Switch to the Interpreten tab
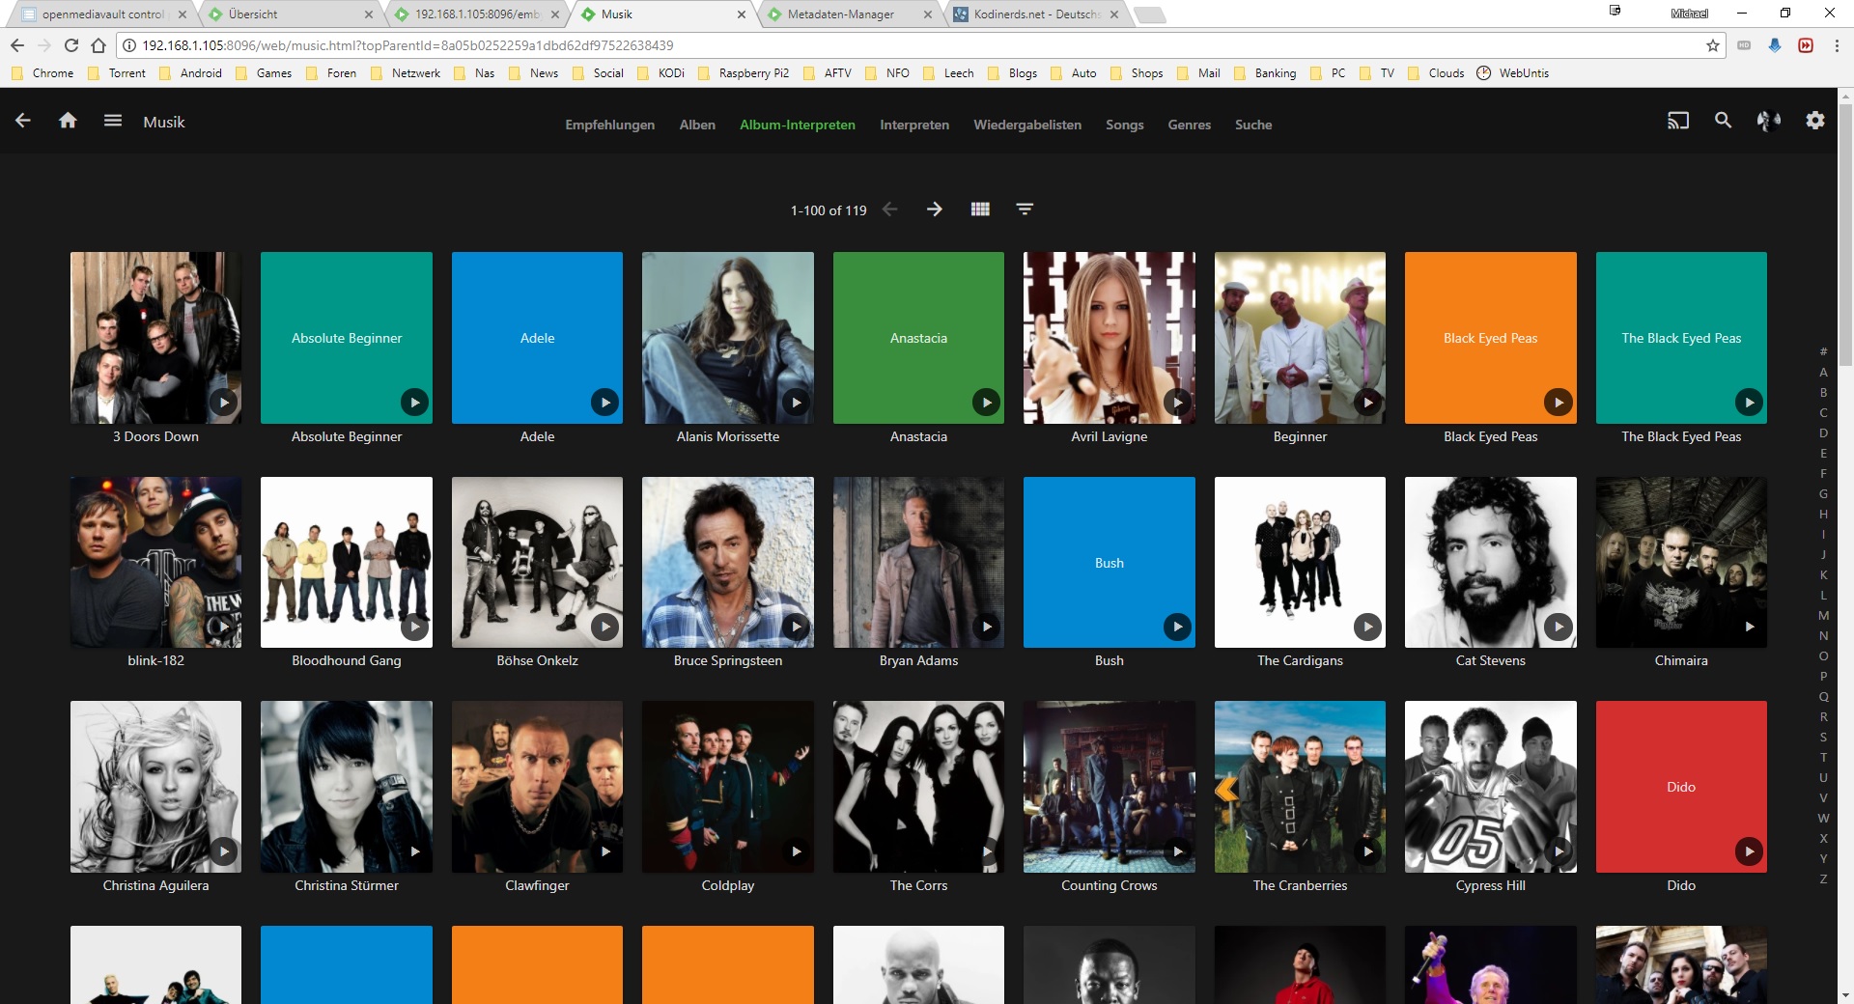Image resolution: width=1854 pixels, height=1004 pixels. coord(914,125)
